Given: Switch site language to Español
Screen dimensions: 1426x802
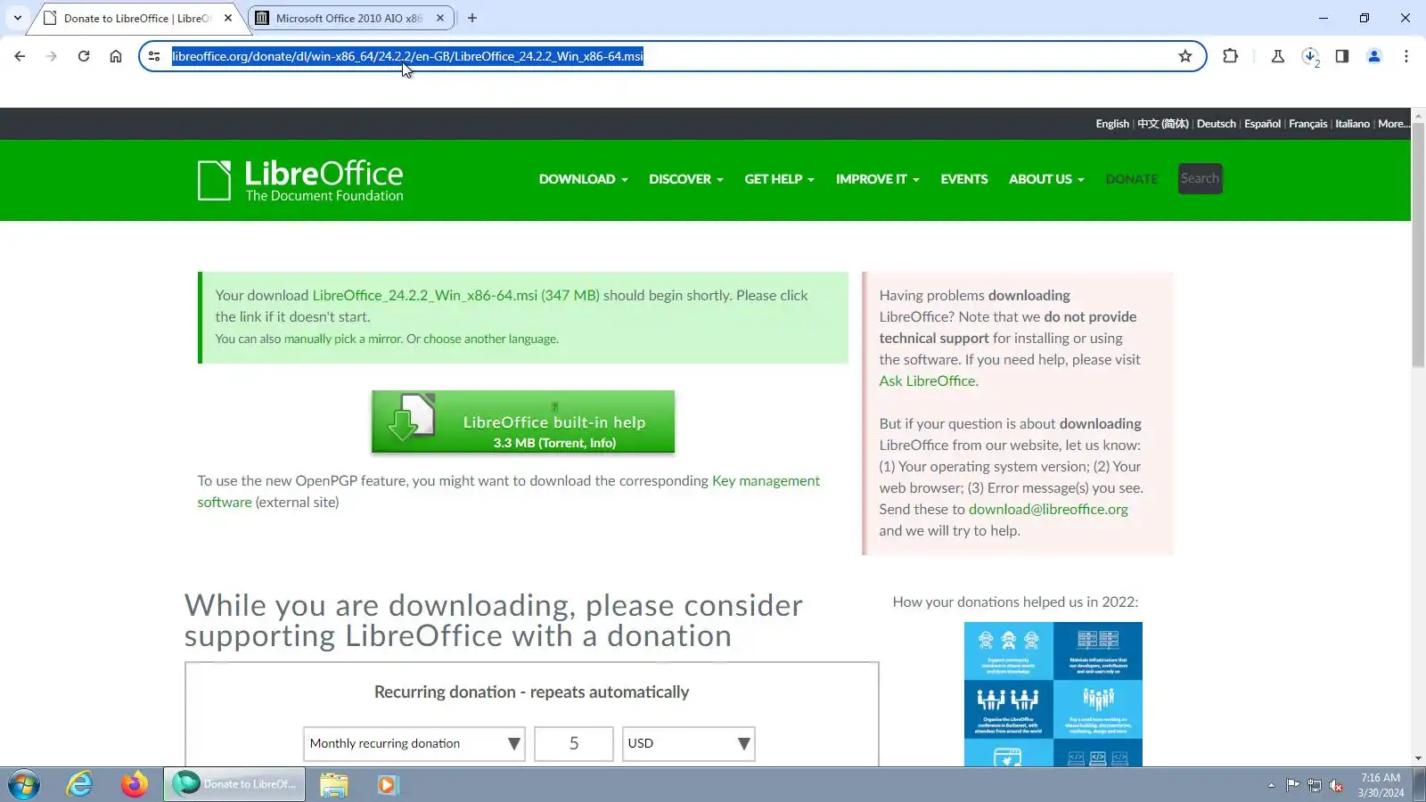Looking at the screenshot, I should [1262, 124].
